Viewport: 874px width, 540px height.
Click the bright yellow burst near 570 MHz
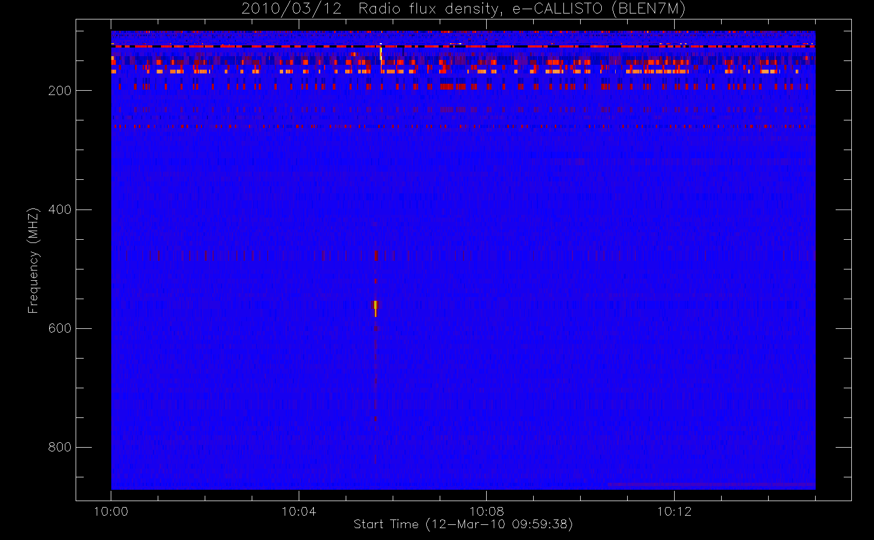tap(375, 308)
